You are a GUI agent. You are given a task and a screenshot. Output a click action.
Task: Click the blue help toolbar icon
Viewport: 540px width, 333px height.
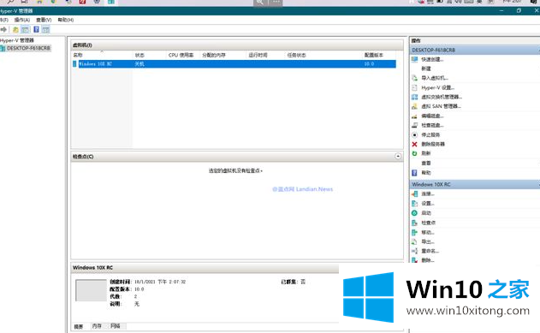(36, 30)
